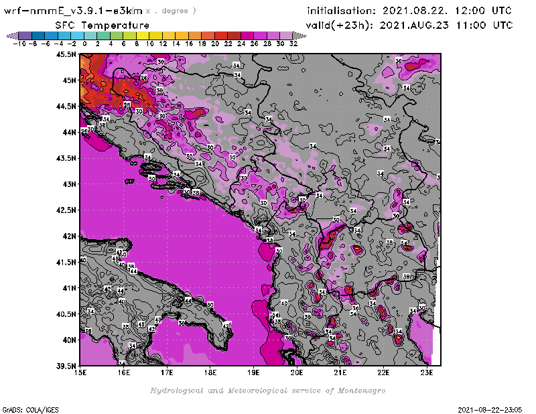Click the "16E" longitude label
Viewport: 536px width, 414px height.
124,372
